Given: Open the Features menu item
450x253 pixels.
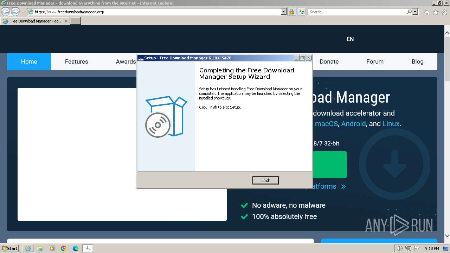Looking at the screenshot, I should click(x=76, y=61).
